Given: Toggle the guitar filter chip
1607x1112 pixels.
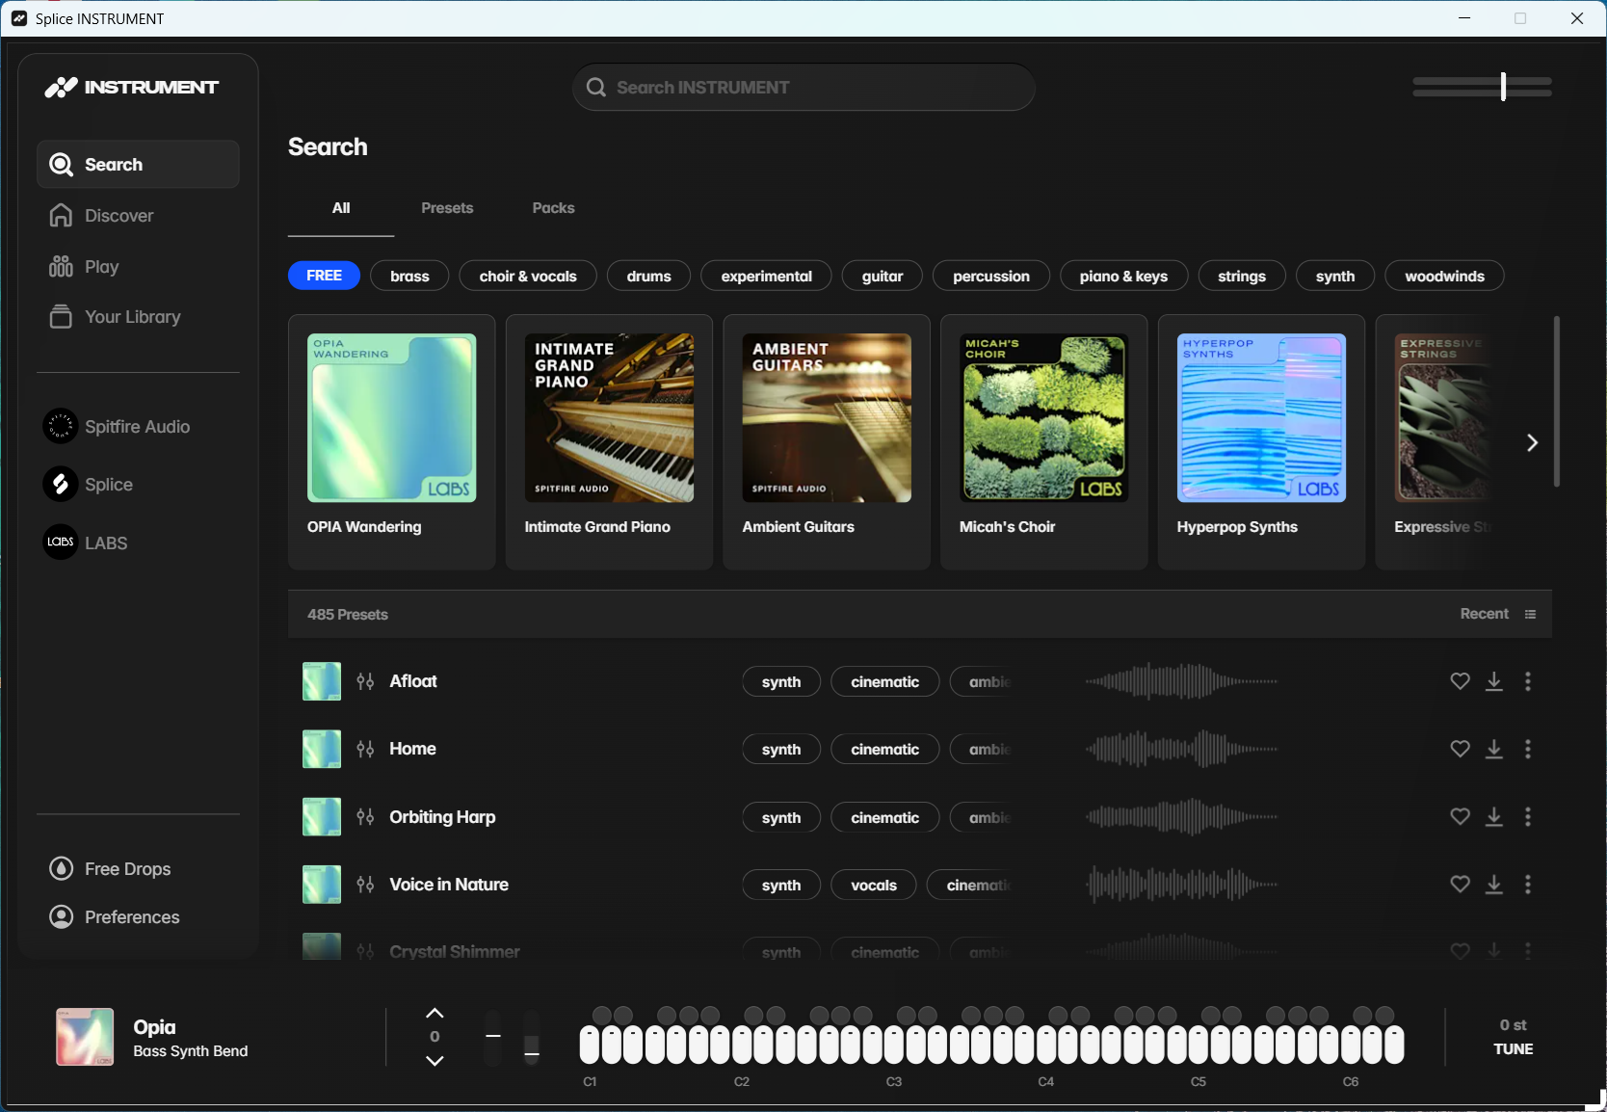Looking at the screenshot, I should [883, 276].
